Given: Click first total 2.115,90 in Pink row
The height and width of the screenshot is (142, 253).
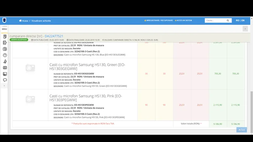Looking at the screenshot, I should [218, 105].
